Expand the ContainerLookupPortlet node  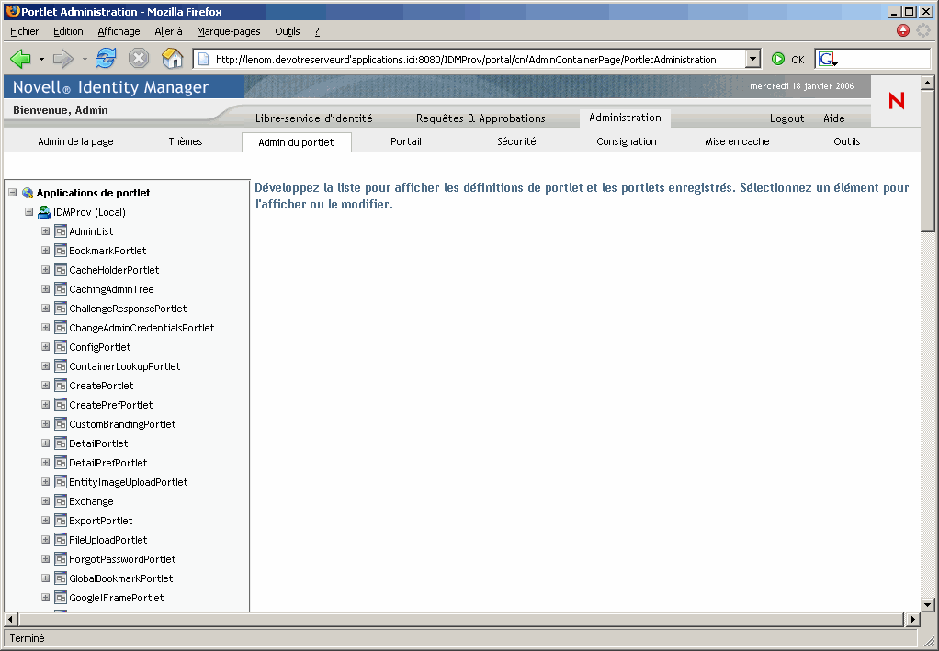click(x=46, y=366)
